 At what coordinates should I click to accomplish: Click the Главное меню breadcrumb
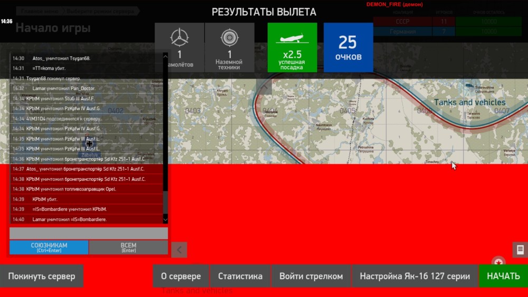40,11
